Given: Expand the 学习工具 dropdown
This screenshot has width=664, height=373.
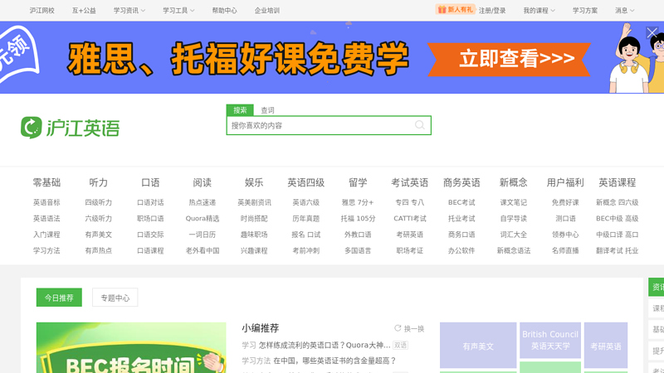Looking at the screenshot, I should [x=178, y=11].
